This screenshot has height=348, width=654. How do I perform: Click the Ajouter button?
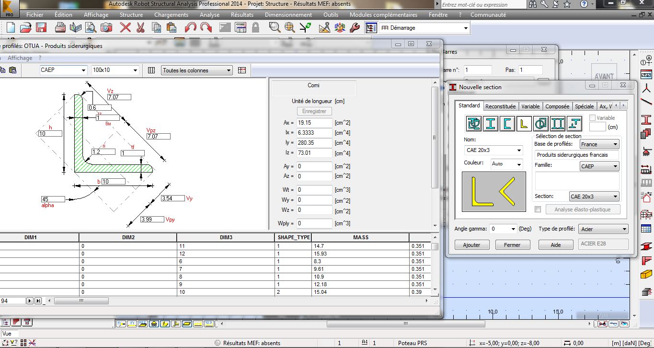click(471, 245)
